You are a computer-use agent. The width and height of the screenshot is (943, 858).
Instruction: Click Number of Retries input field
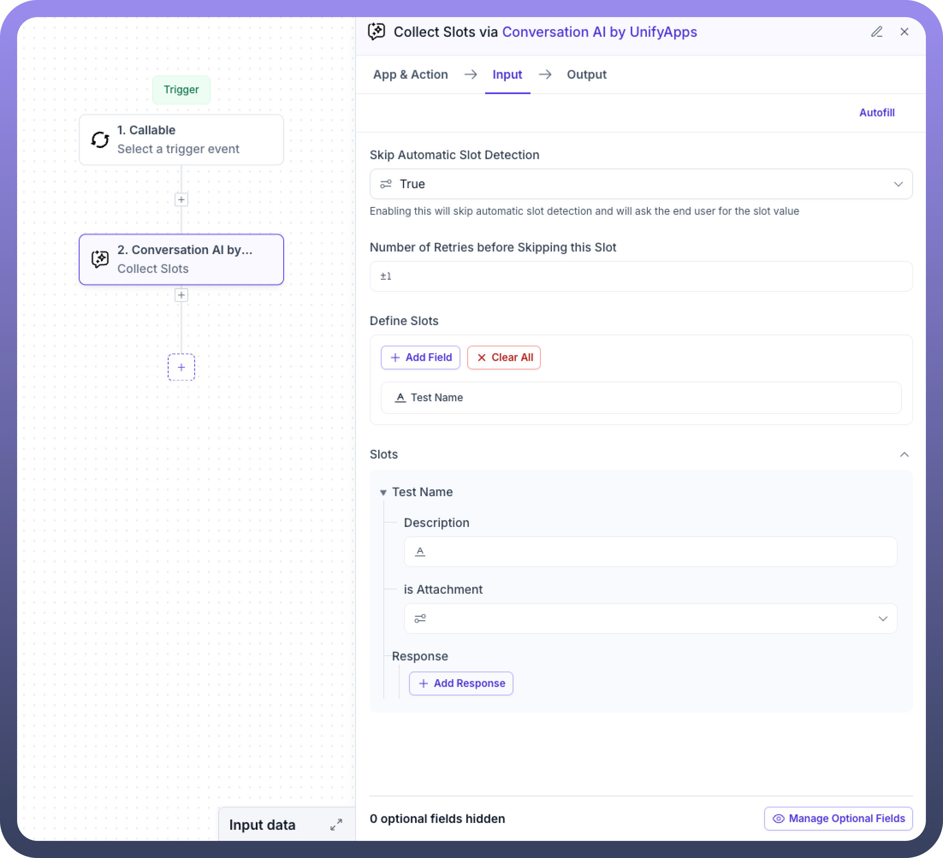click(x=641, y=276)
